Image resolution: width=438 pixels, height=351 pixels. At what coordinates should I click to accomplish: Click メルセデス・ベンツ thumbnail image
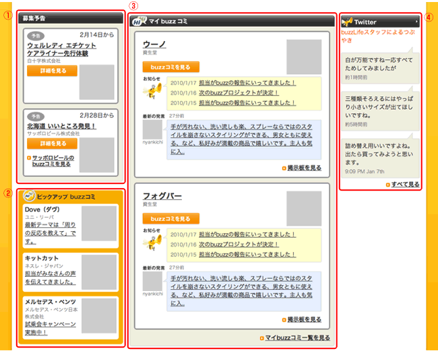coord(99,316)
